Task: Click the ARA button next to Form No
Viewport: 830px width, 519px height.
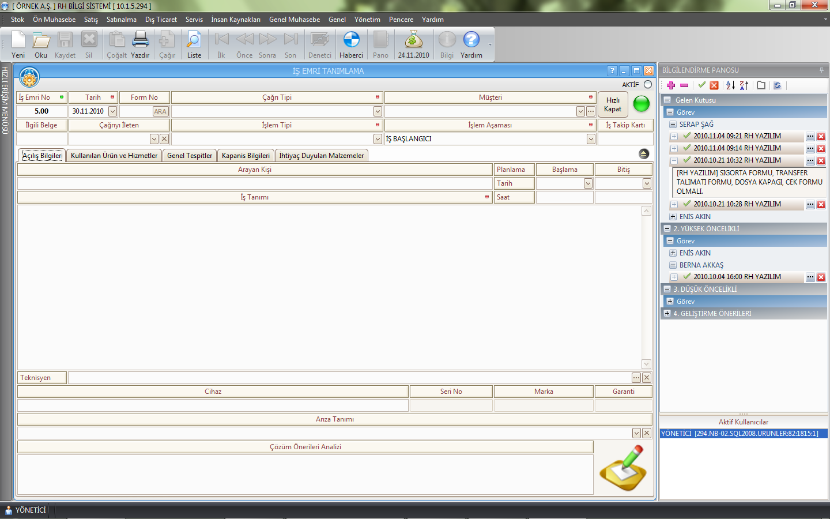Action: [160, 111]
